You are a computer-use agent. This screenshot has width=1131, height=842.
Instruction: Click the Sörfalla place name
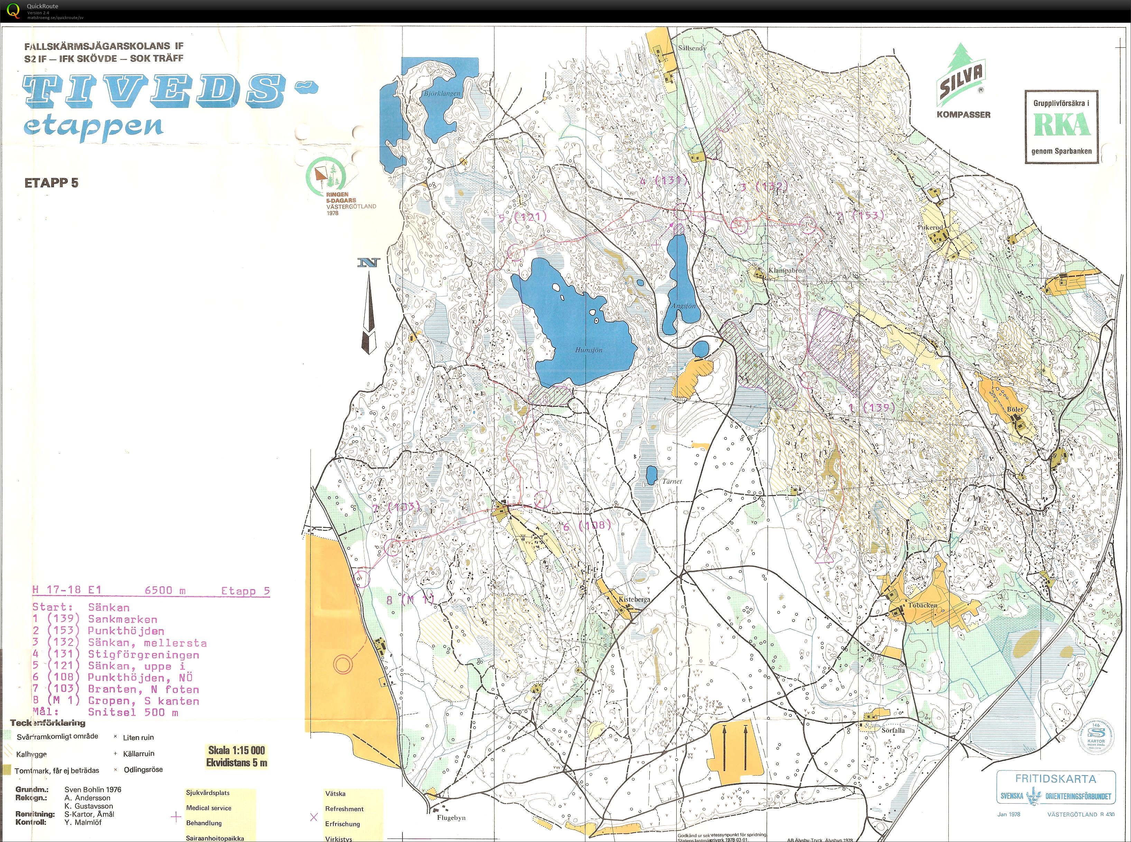click(x=893, y=730)
